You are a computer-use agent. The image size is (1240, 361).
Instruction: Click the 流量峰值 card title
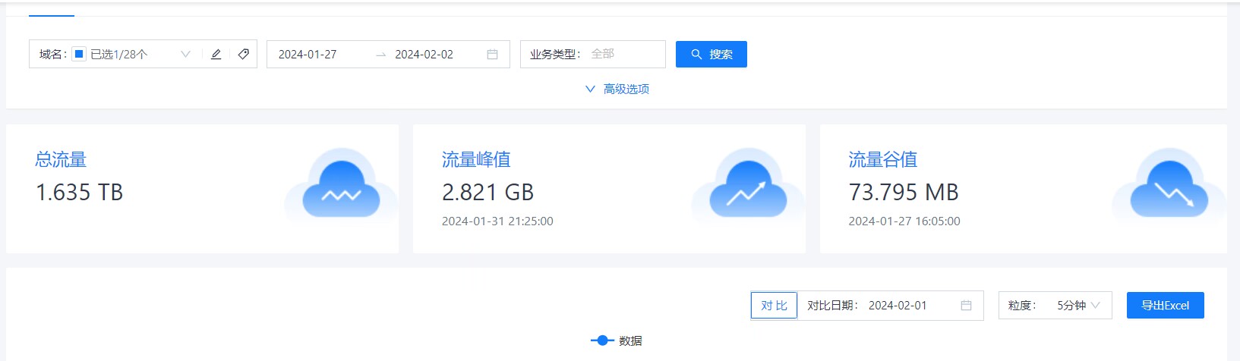click(476, 159)
